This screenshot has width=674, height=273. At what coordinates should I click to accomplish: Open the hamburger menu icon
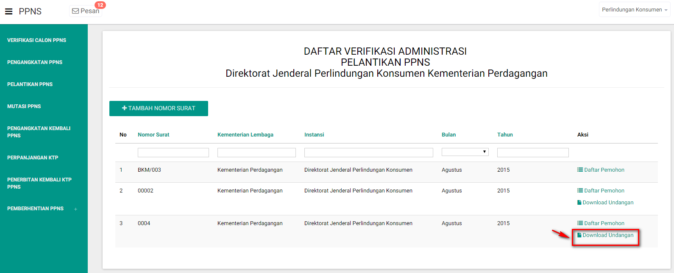click(x=8, y=11)
